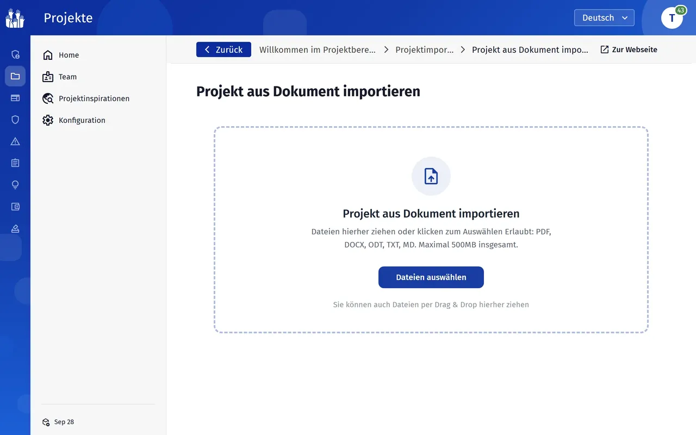The width and height of the screenshot is (696, 435).
Task: Click the allowed file types description text
Action: click(x=431, y=238)
